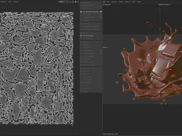
Task: Open the View menu in viewport
Action: 108,2
